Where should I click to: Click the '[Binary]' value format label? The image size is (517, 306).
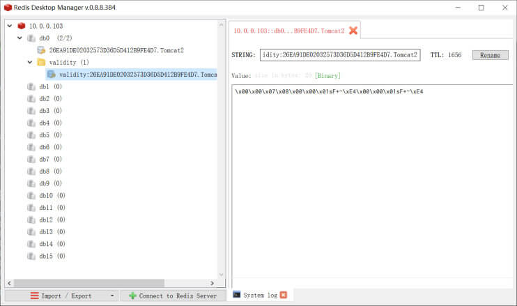point(327,75)
